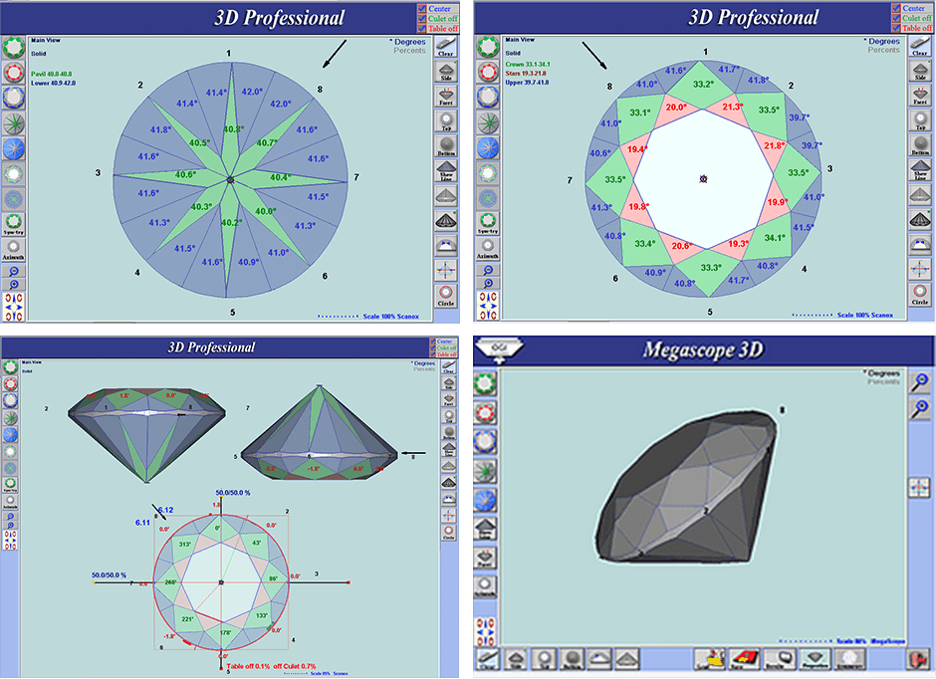Screen dimensions: 936x679
Task: Switch to Top view in pavilion-view window
Action: click(x=446, y=121)
